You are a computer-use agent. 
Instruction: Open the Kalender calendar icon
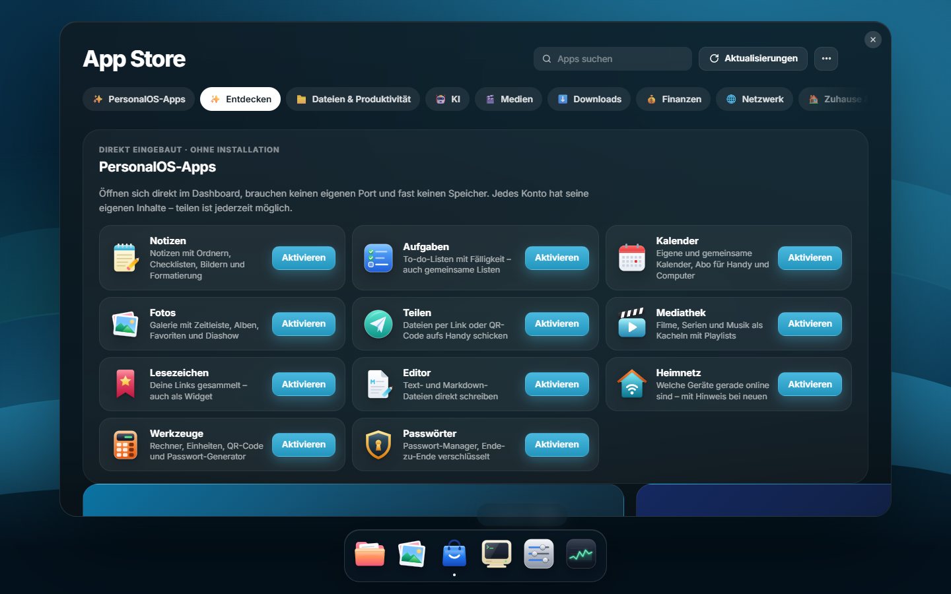631,258
